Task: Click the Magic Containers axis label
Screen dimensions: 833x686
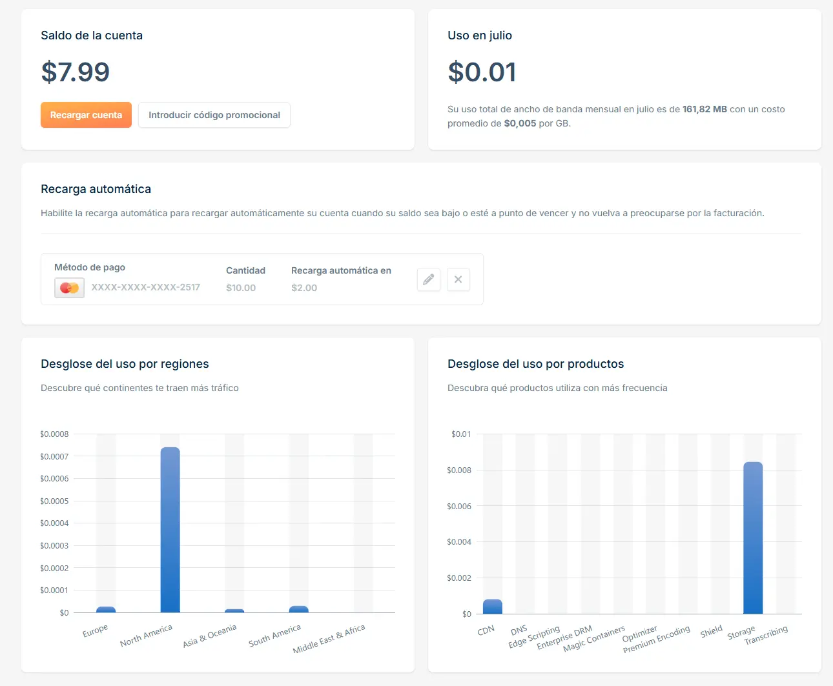Action: pos(593,639)
